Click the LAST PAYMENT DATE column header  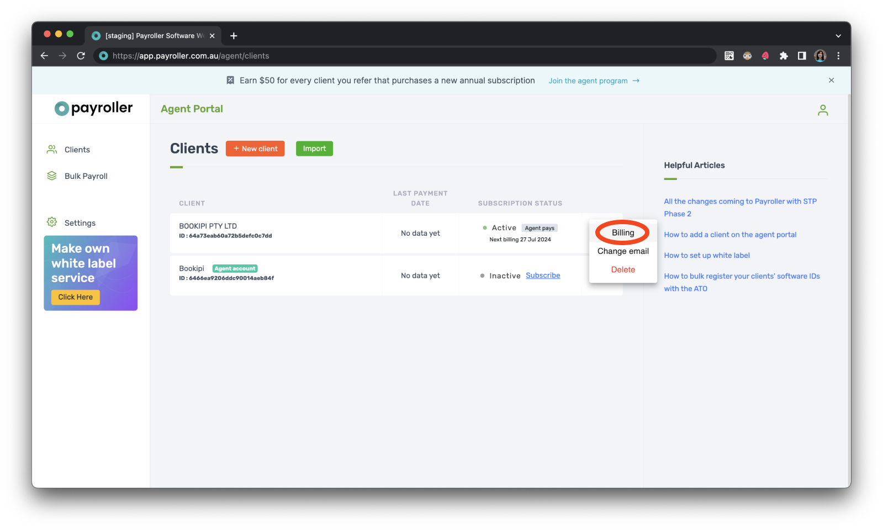pyautogui.click(x=420, y=198)
